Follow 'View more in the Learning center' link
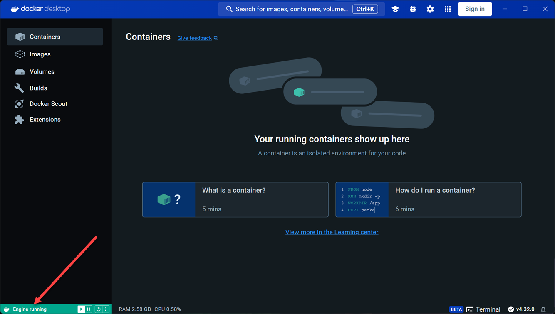 [x=332, y=232]
